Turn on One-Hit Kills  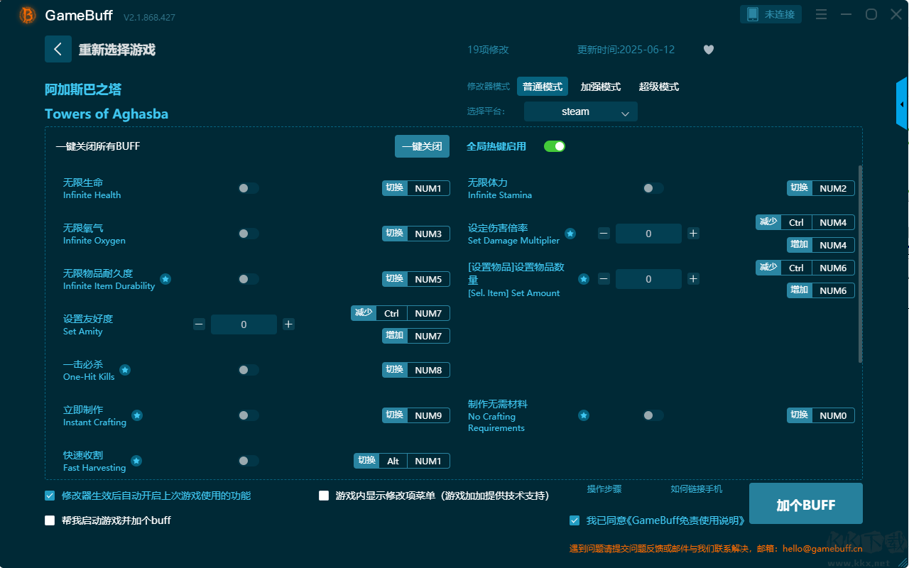[x=249, y=370]
